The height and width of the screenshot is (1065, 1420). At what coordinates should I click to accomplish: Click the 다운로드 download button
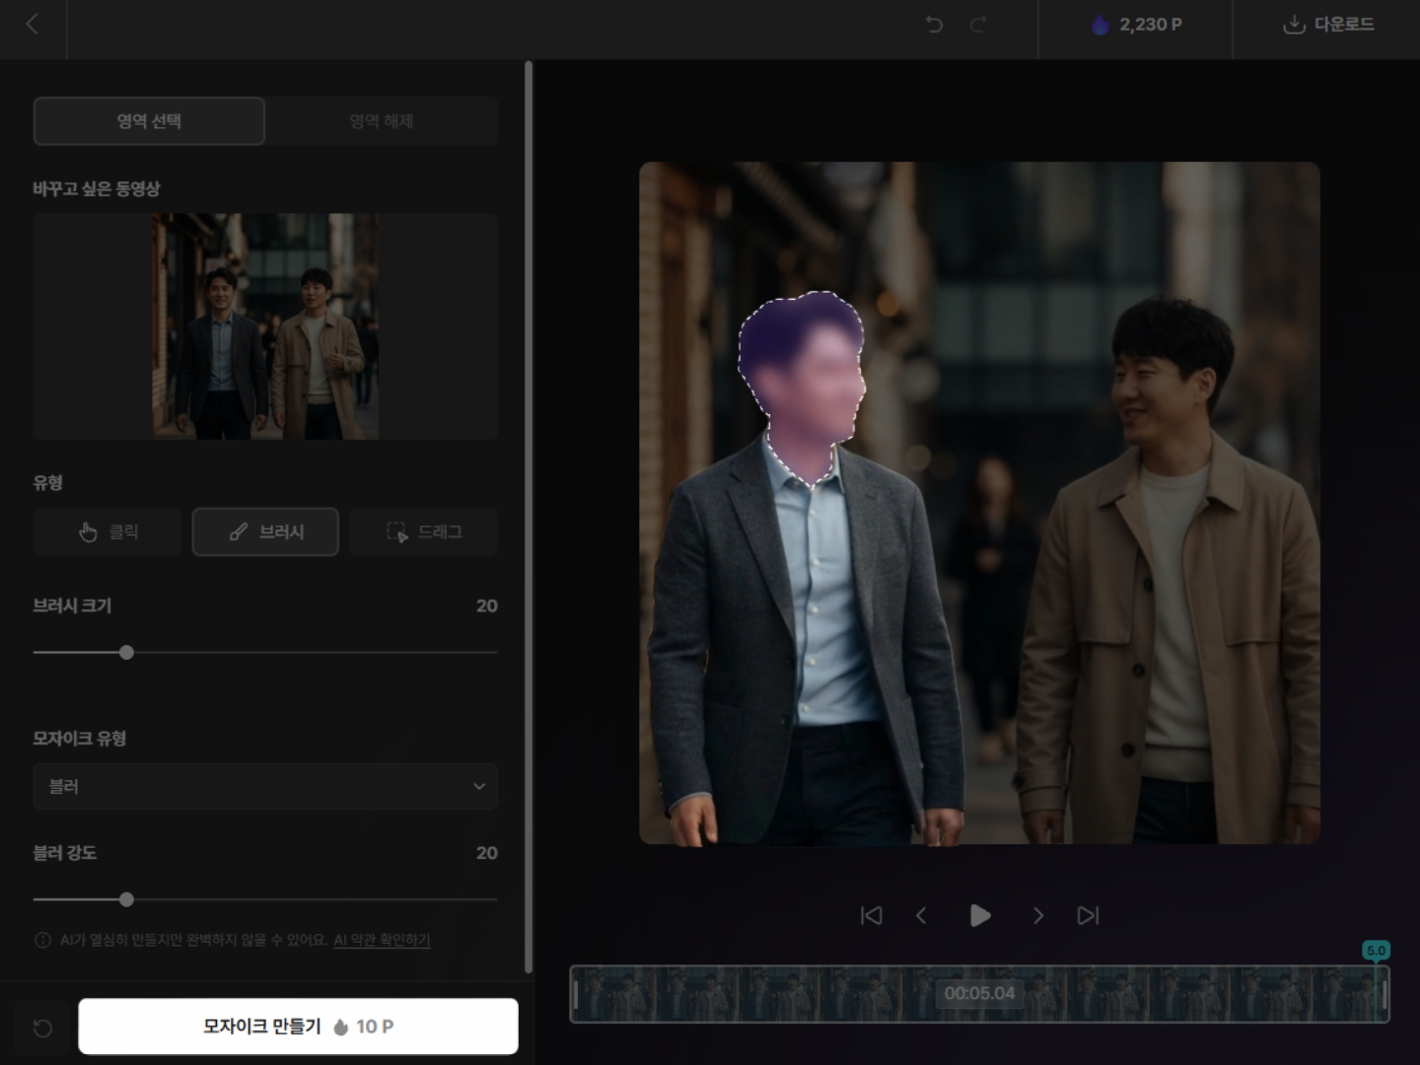coord(1327,25)
